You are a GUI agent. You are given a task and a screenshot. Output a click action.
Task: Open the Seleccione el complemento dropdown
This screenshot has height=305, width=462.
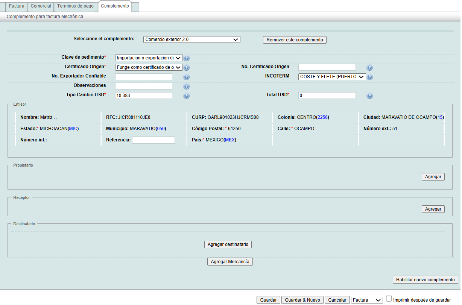[191, 39]
